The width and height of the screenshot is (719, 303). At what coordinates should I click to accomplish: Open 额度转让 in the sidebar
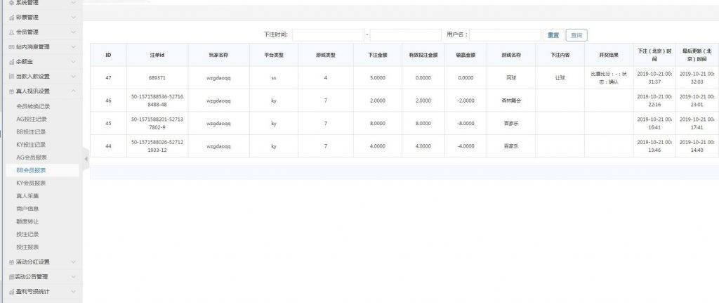point(27,221)
